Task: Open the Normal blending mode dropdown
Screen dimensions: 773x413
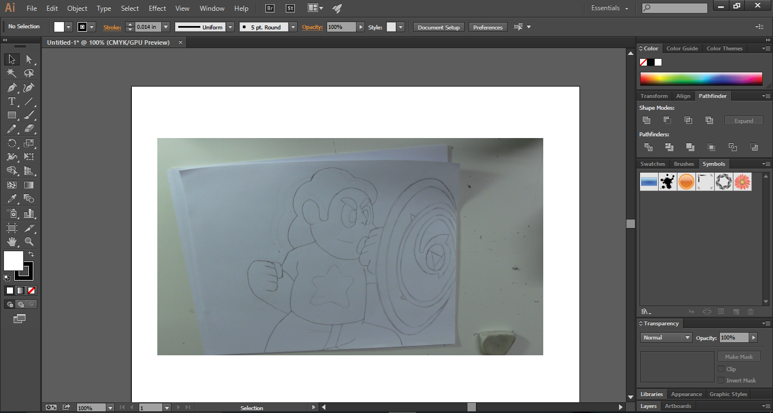Action: click(x=688, y=337)
